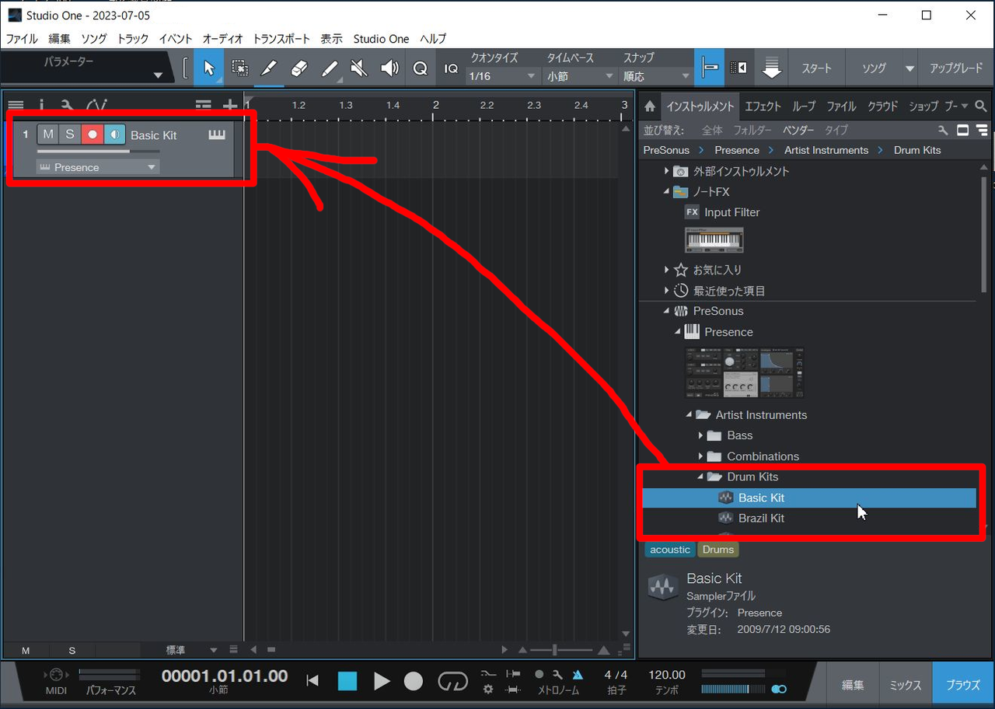Expand the Bass folder
This screenshot has height=709, width=995.
[x=700, y=435]
